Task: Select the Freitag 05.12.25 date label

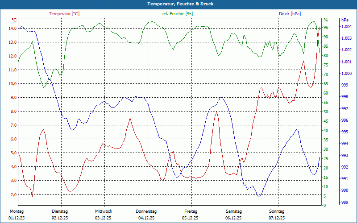Action: [x=191, y=215]
